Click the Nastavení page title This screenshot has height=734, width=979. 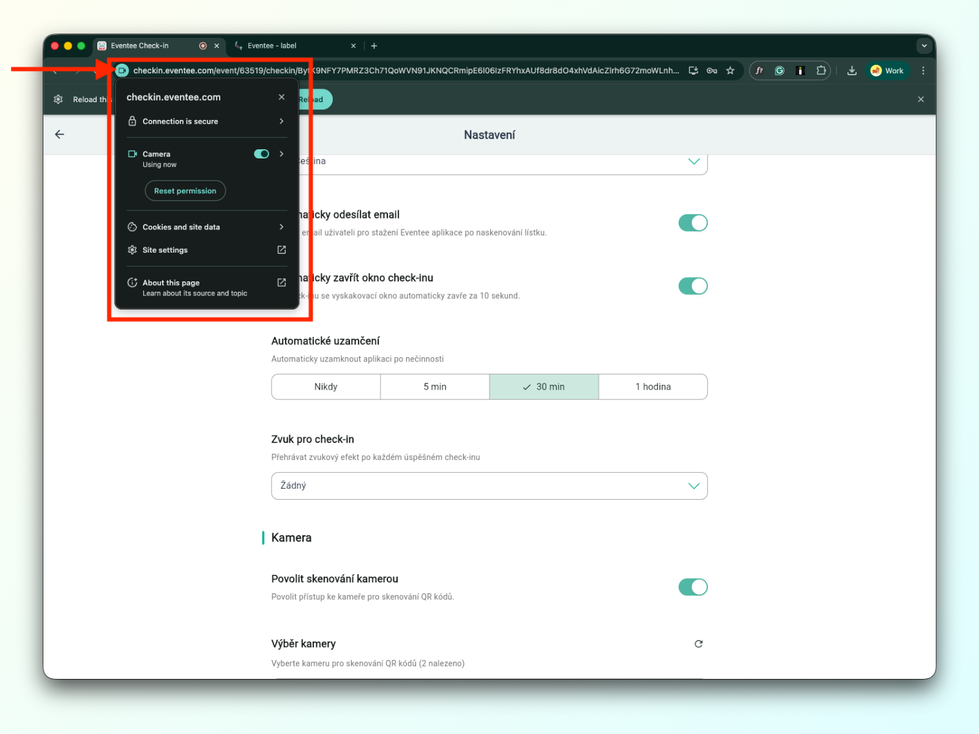pos(489,135)
